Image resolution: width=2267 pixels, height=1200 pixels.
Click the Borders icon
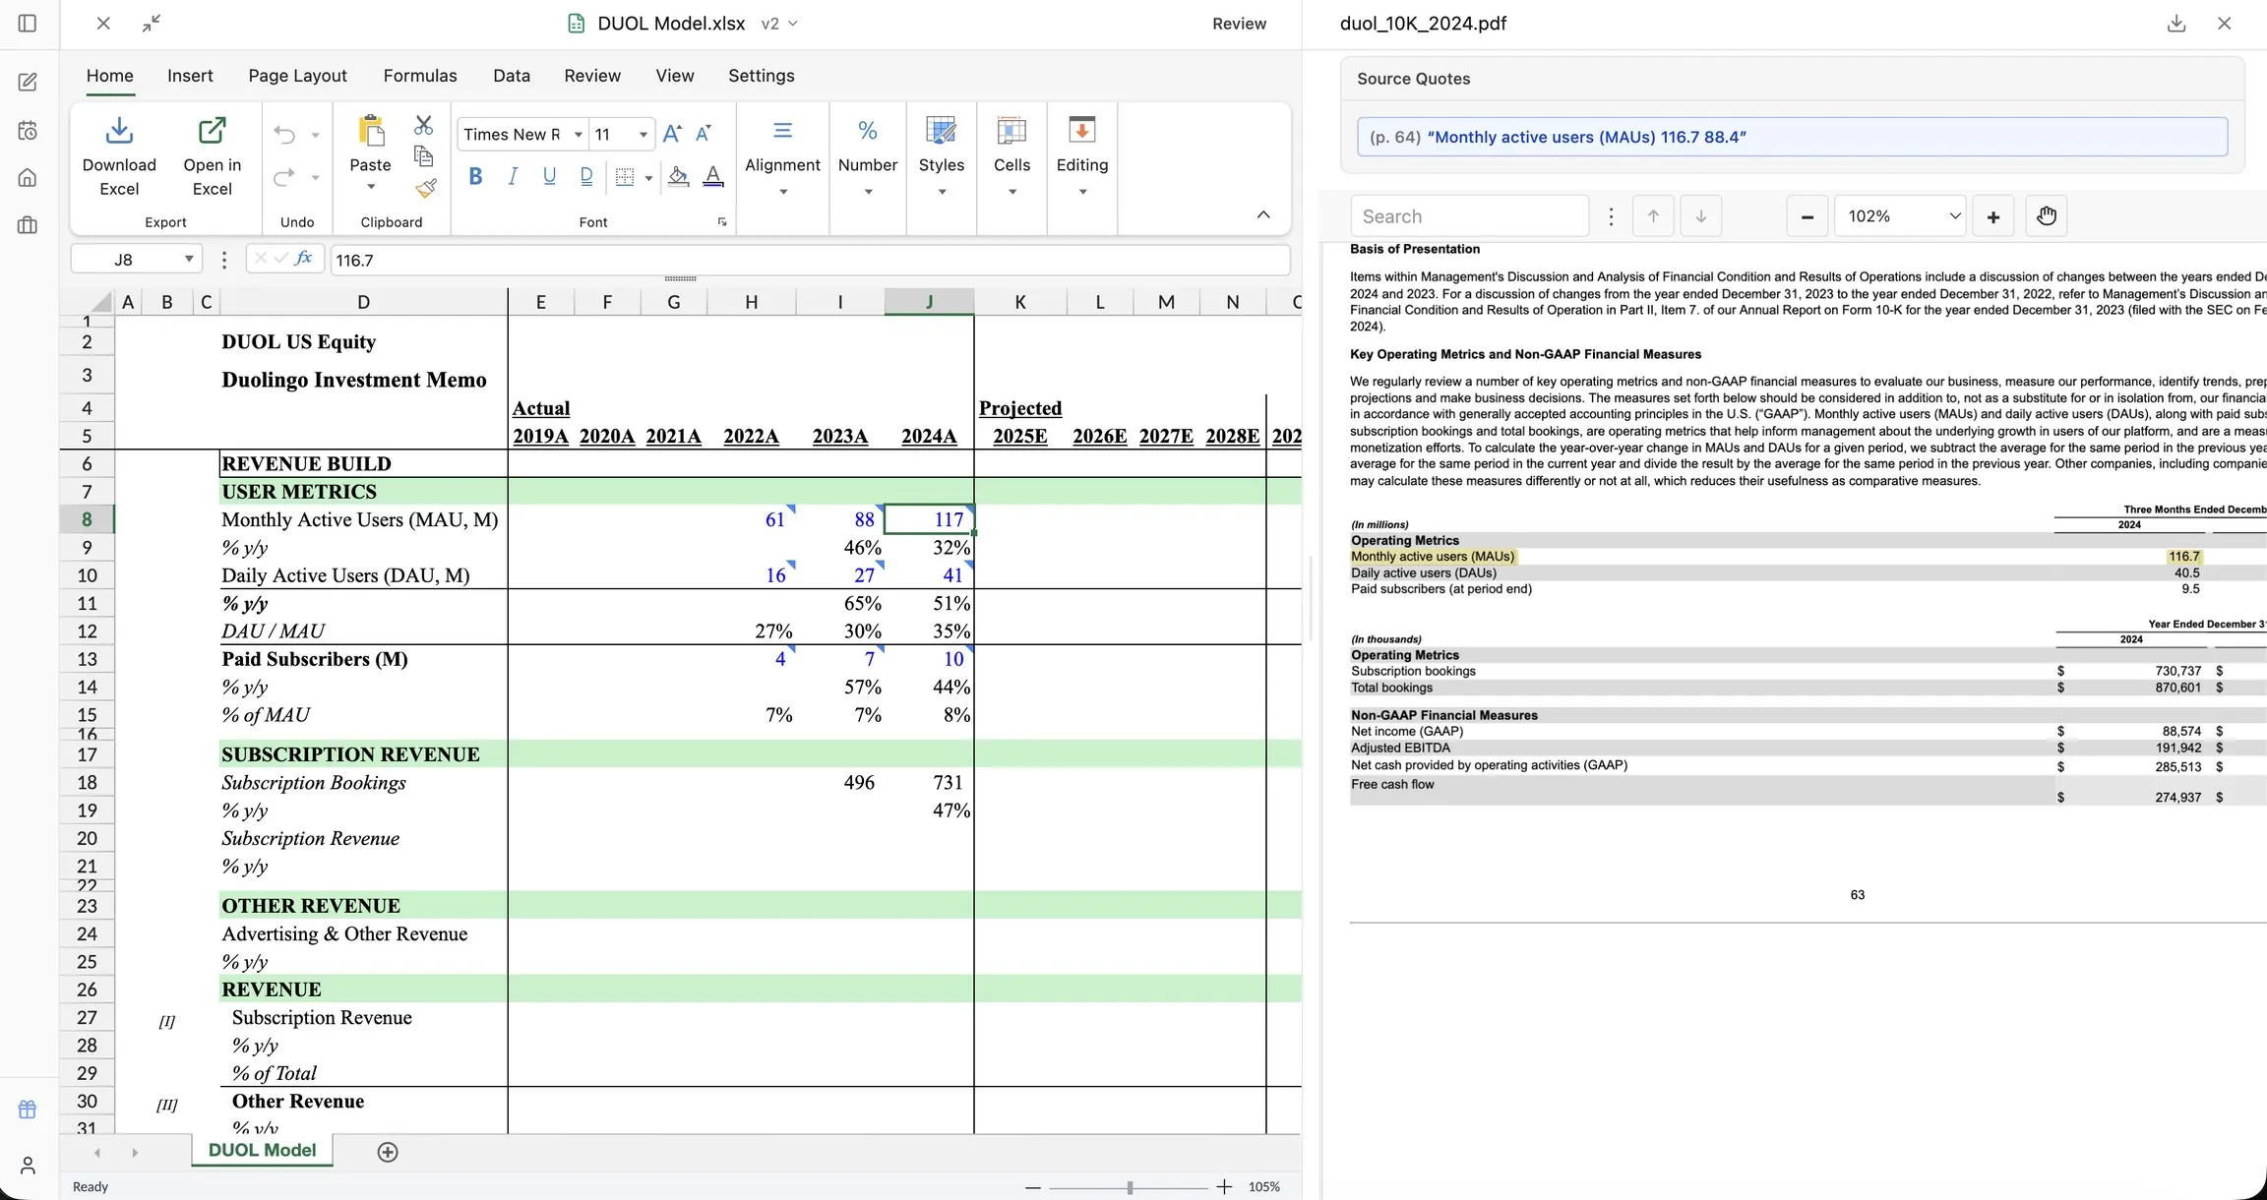click(x=625, y=177)
